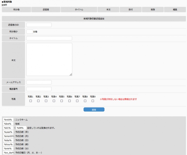Click the 送信者 column header

[x=46, y=10]
